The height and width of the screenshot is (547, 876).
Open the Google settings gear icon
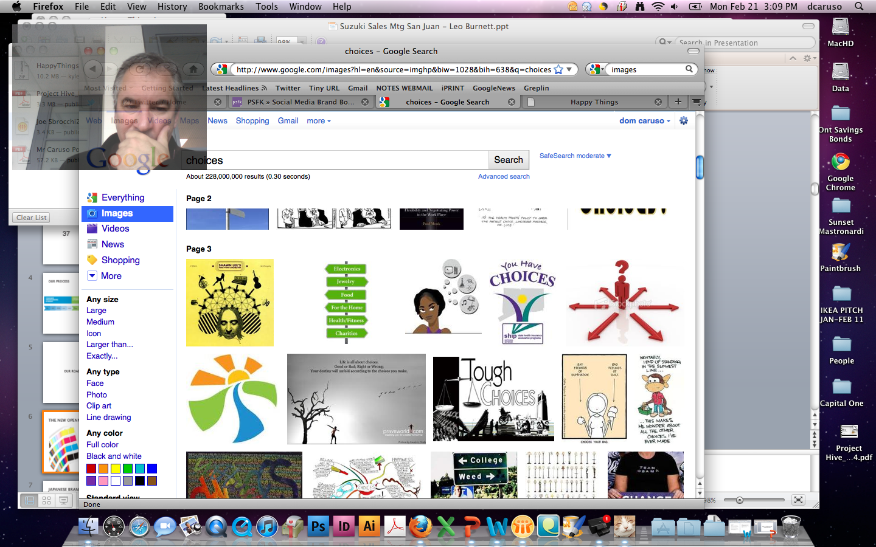[684, 121]
